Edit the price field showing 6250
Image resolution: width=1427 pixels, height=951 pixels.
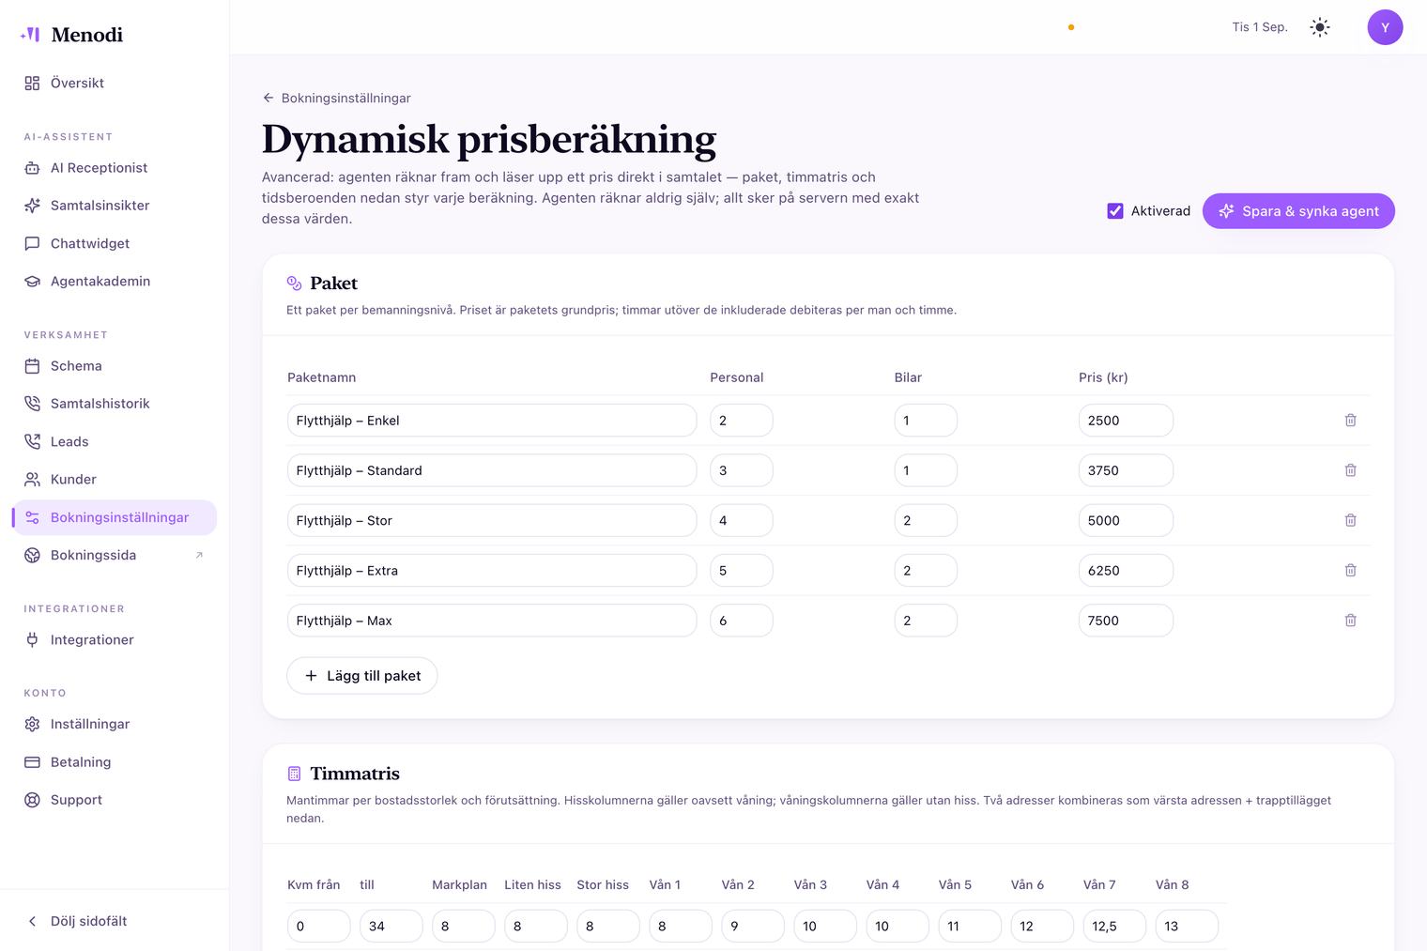(1126, 570)
